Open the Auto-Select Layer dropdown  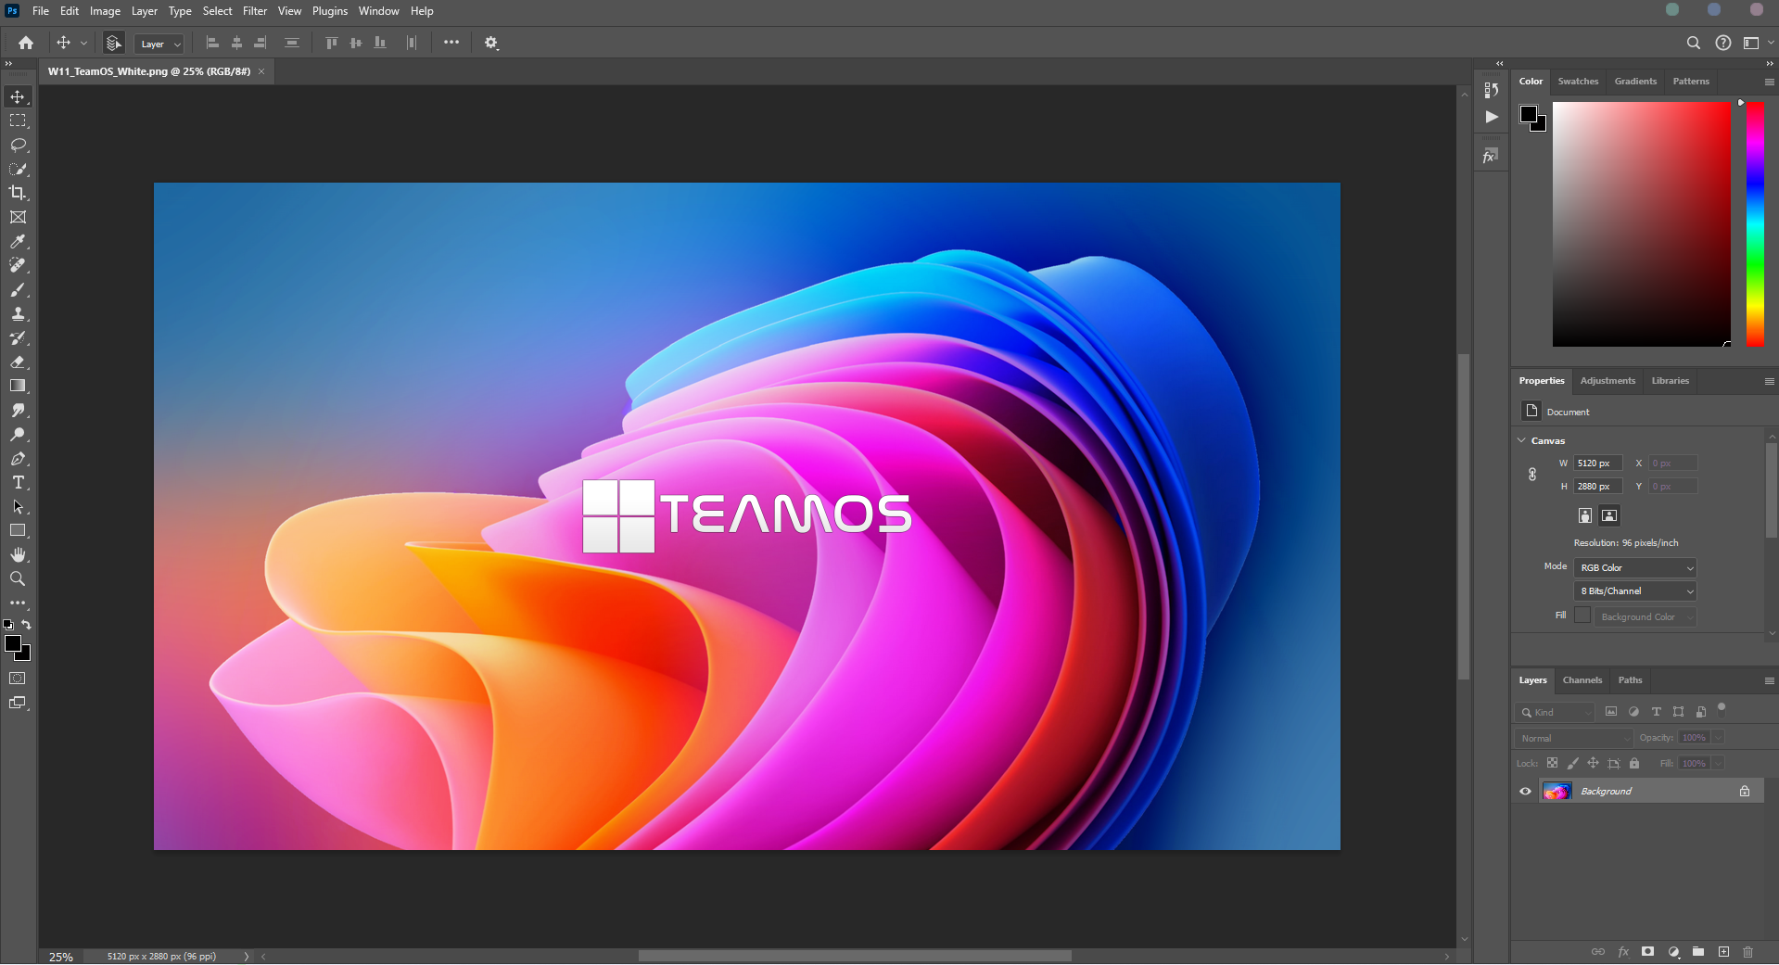point(159,44)
